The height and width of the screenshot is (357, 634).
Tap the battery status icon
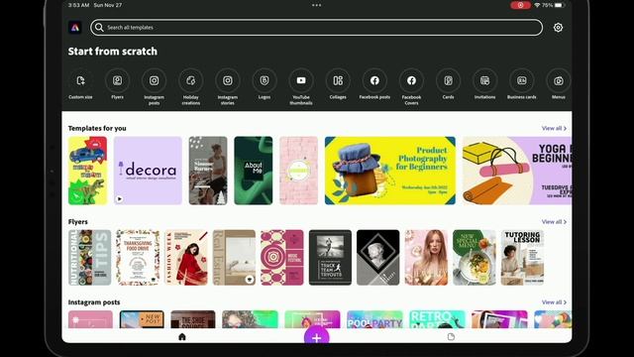click(559, 5)
